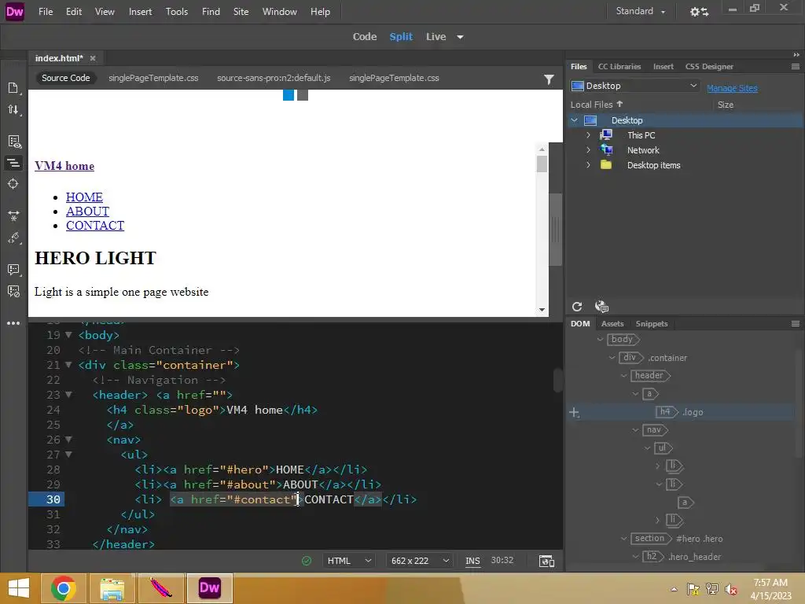Screen dimensions: 805x604
Task: Click the real-time preview icon in status bar
Action: [x=546, y=561]
